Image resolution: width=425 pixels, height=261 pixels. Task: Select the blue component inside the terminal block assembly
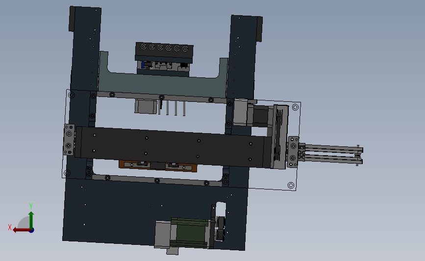tap(143, 65)
